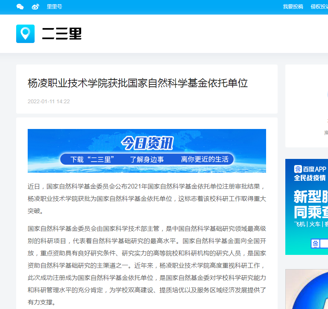Screen dimensions: 328x309
Task: Click the white sidebar card at top right
Action: point(307,106)
